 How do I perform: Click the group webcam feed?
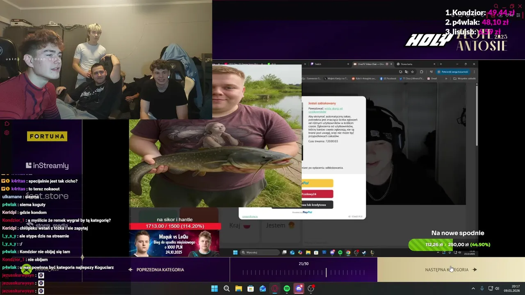106,59
